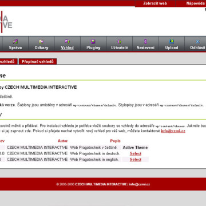Screen dimensions: 206x206
Task: Click the author cell in the deutsch row
Action: [37, 153]
